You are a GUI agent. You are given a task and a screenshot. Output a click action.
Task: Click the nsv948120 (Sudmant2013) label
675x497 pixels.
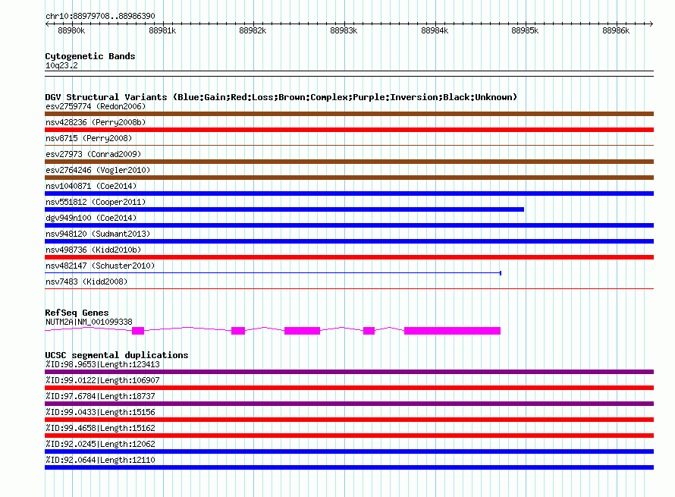tap(98, 234)
